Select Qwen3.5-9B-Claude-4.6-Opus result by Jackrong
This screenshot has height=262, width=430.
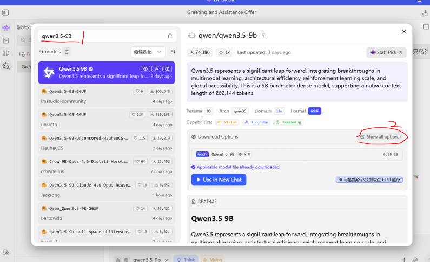click(107, 190)
